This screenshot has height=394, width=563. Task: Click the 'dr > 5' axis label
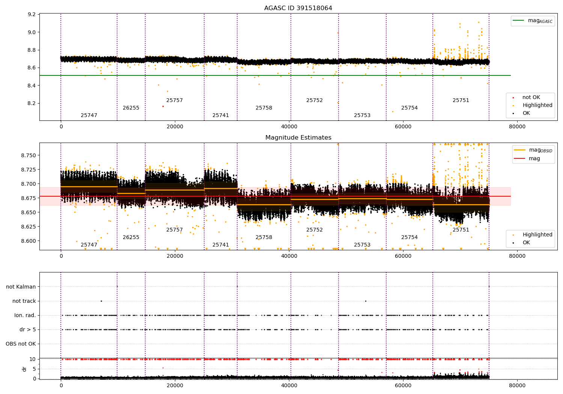coord(28,329)
